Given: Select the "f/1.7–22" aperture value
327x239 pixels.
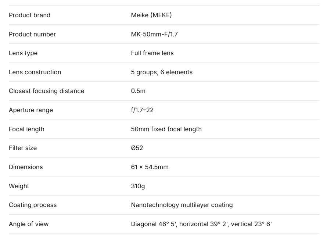Looking at the screenshot, I should tap(142, 110).
